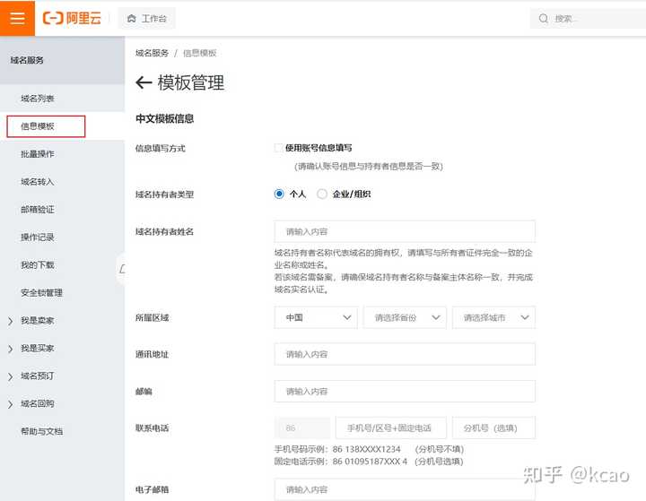The height and width of the screenshot is (501, 646).
Task: Select 信息模板 in the sidebar
Action: coord(46,126)
